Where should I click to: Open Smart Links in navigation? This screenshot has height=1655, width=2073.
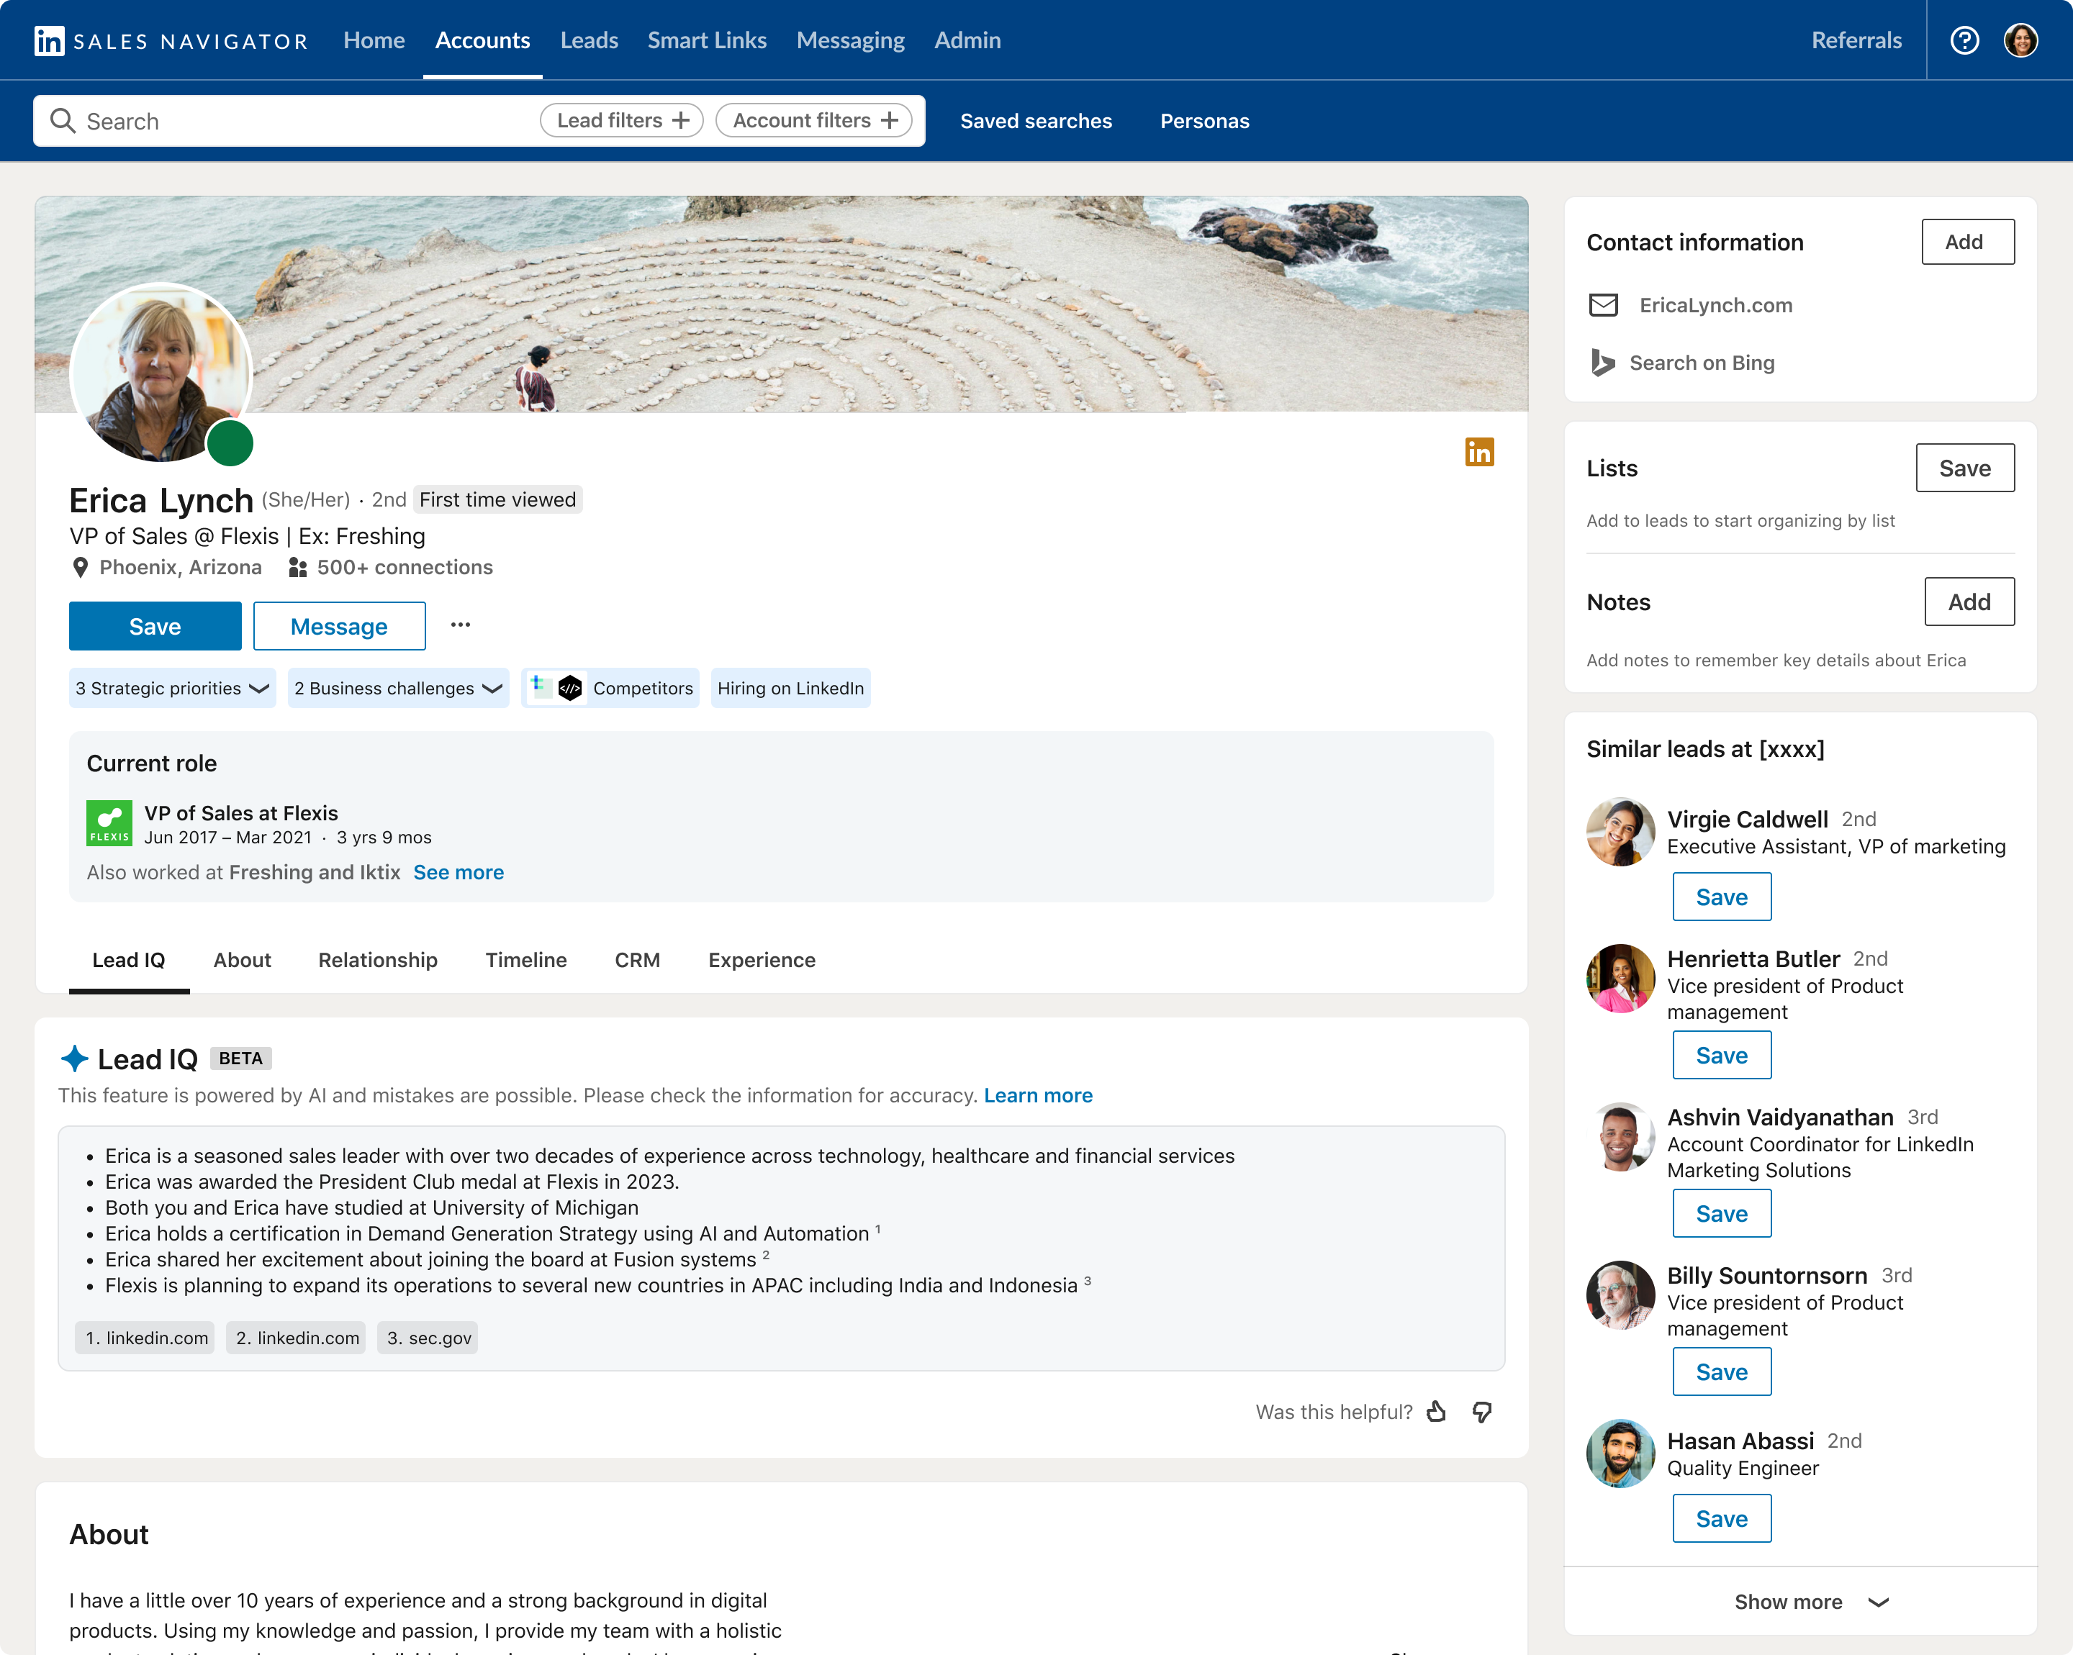(707, 40)
